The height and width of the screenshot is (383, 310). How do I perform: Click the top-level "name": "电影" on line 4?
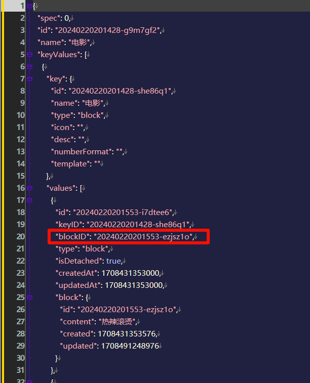64,42
